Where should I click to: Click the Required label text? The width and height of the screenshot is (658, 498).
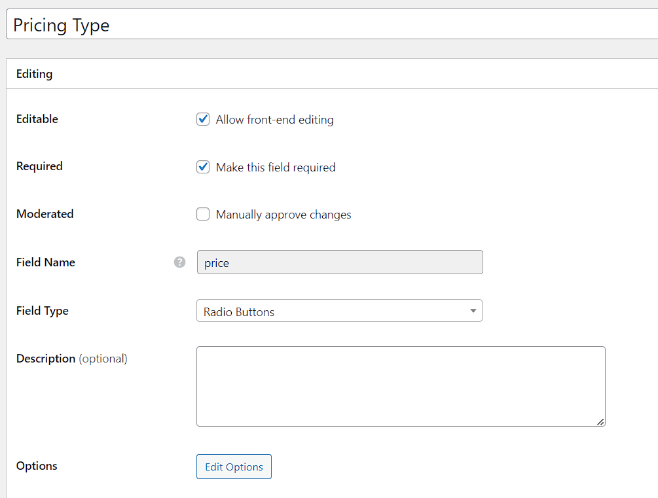39,166
